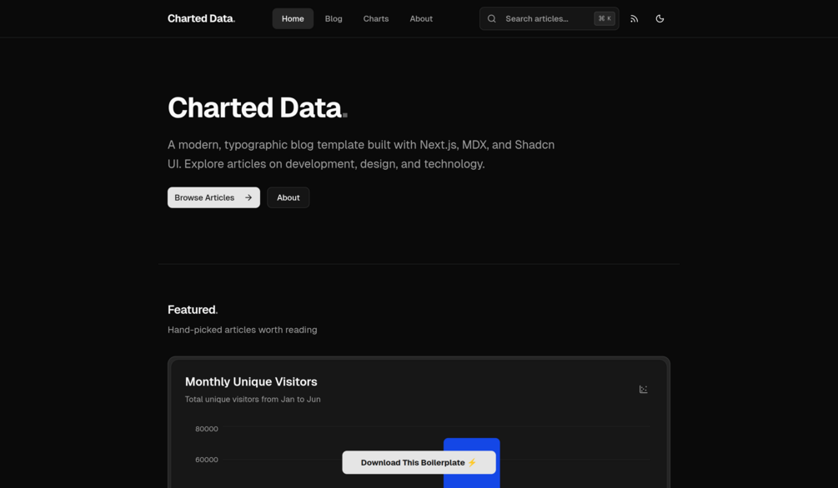This screenshot has width=838, height=488.
Task: Click the magnifier icon in search bar
Action: coord(492,18)
